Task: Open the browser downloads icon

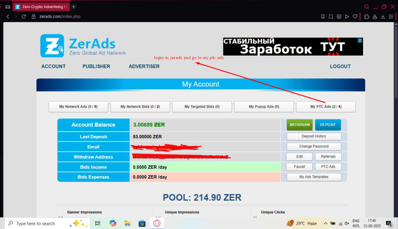Action: click(383, 17)
